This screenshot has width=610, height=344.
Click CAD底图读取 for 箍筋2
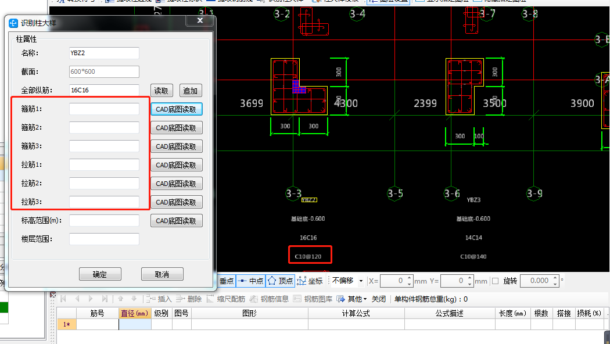(176, 128)
